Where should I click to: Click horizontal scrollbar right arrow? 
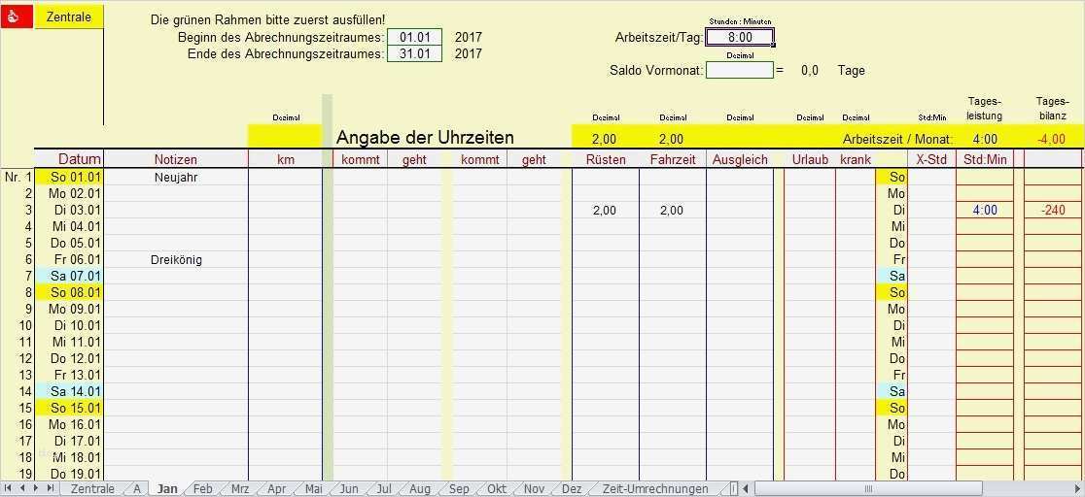[x=1077, y=488]
